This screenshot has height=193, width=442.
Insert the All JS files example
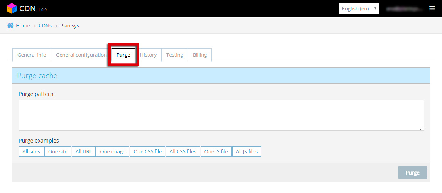pos(247,151)
